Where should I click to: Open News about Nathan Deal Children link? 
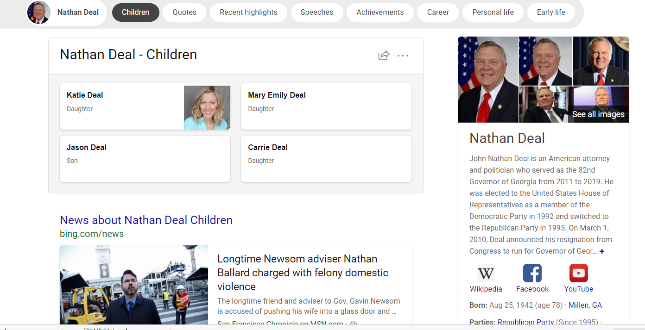click(146, 220)
